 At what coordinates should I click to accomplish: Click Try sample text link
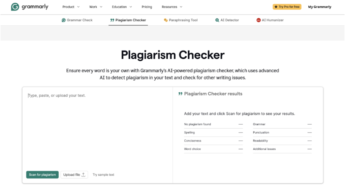pyautogui.click(x=103, y=175)
